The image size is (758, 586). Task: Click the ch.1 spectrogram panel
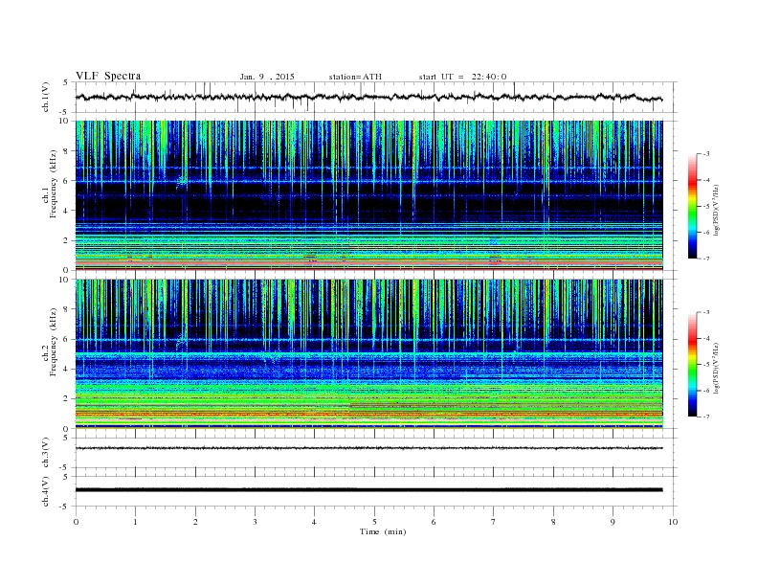tap(368, 195)
